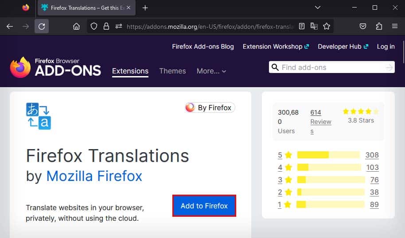The height and width of the screenshot is (238, 405).
Task: Open a new tab with the plus button
Action: (x=145, y=8)
